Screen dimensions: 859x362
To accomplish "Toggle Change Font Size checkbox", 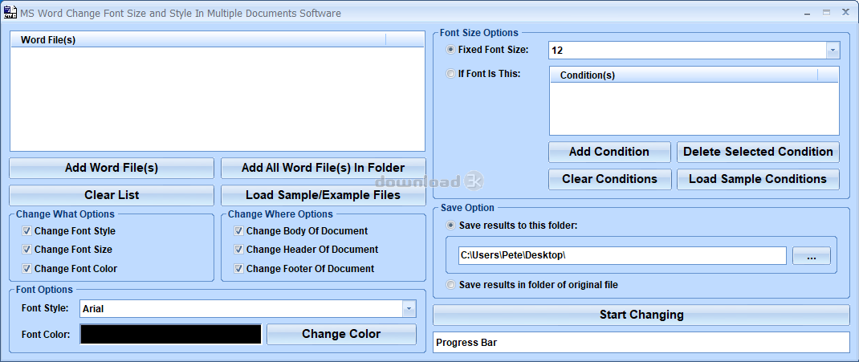I will 26,249.
